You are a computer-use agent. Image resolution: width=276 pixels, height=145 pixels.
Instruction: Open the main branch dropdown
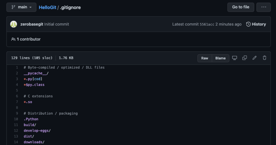(21, 7)
